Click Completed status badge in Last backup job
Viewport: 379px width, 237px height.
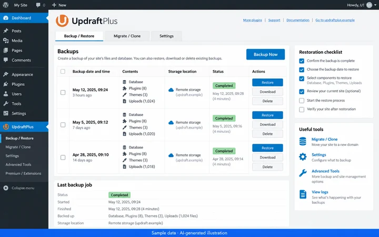coord(119,195)
